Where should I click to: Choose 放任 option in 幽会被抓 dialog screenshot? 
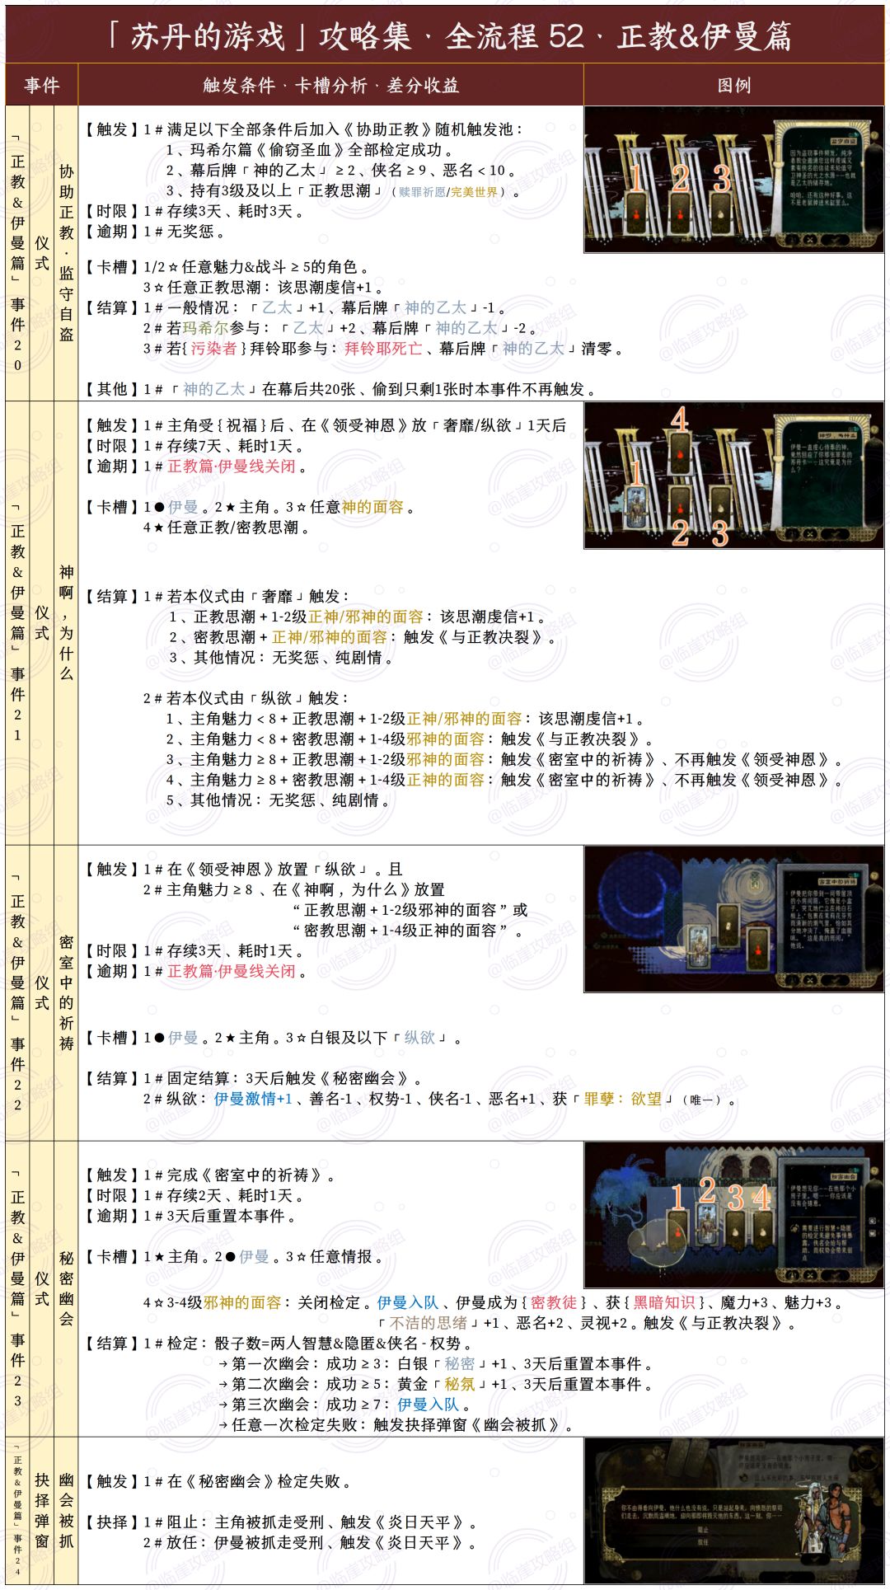tap(703, 1542)
